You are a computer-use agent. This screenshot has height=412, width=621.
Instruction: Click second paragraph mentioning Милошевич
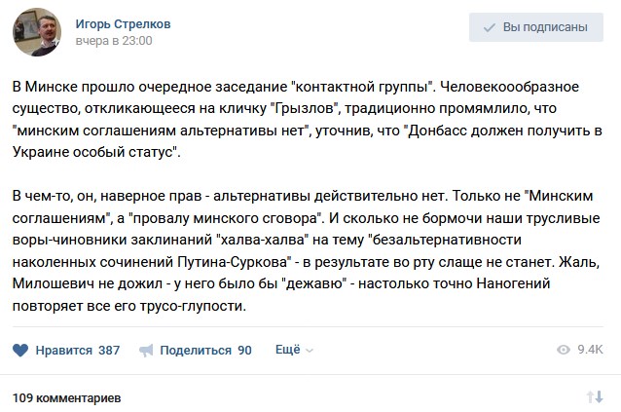(307, 250)
